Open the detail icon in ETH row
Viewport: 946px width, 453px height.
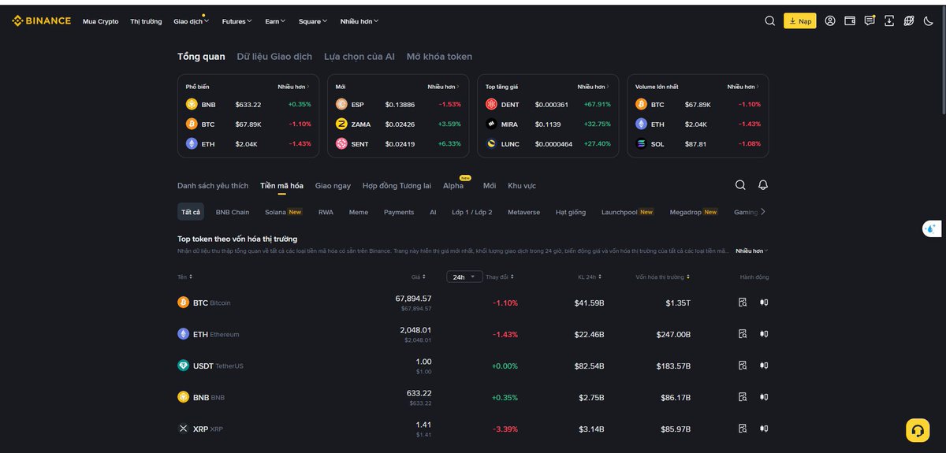click(x=743, y=334)
